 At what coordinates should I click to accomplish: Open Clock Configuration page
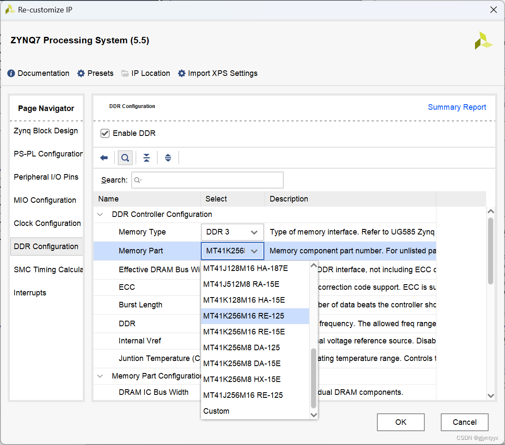coord(47,223)
